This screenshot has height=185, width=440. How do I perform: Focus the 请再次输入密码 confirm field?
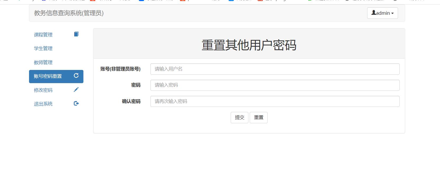tap(275, 101)
